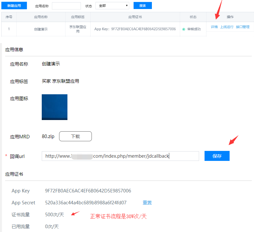Open 详情 for the 创建演示 app

pos(214,27)
